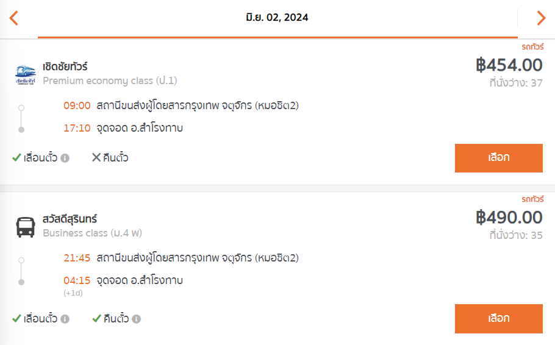Select the ฿454.00 เชิดชัยทัวร์ trip

498,158
